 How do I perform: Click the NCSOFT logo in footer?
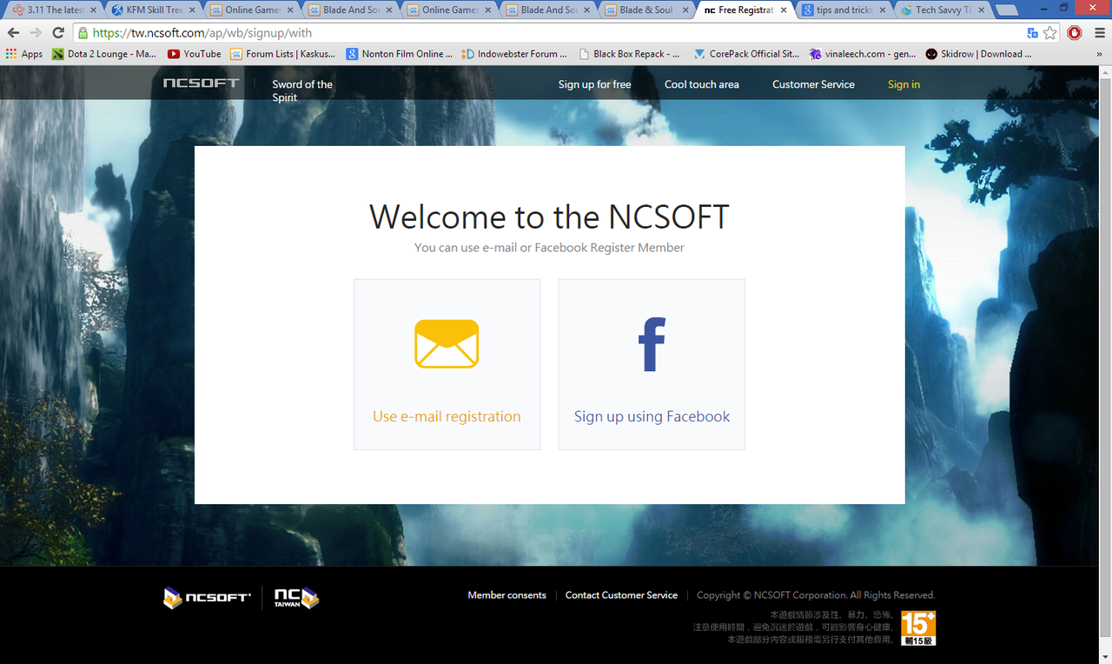coord(208,598)
